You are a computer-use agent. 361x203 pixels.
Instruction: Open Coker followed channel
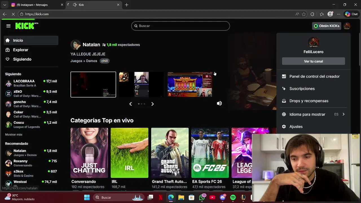[x=31, y=114]
